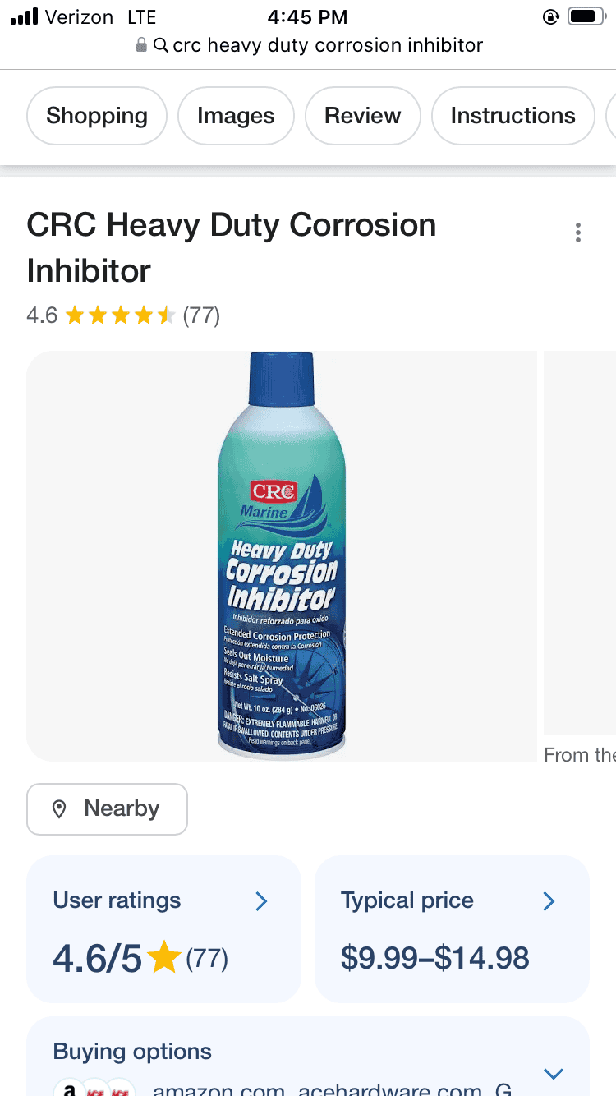Tap the three-dot more options icon
Screen dimensions: 616x1096
(578, 233)
